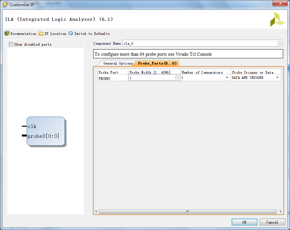This screenshot has width=290, height=230.
Task: Click the Tcl Console hint message box
Action: (188, 54)
